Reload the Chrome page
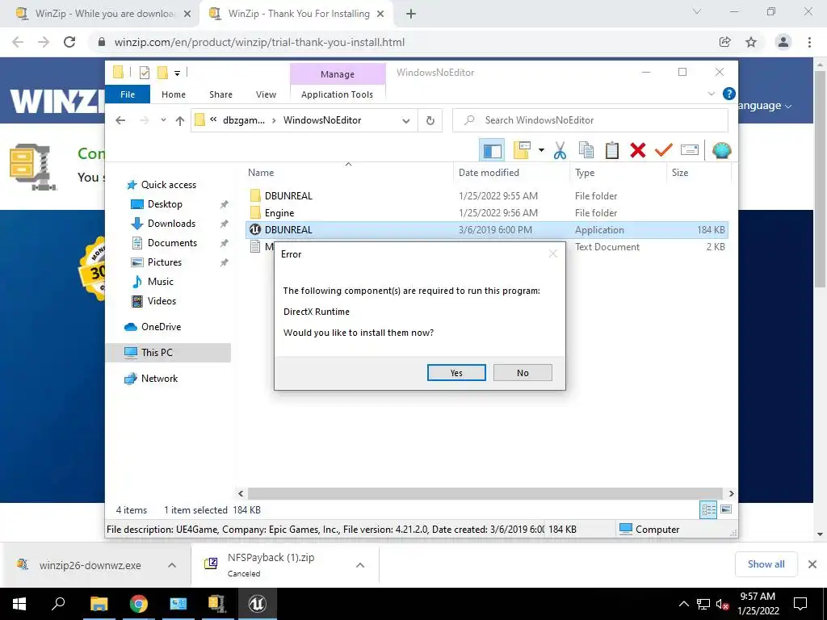Screen dimensions: 827x620 click(x=69, y=42)
